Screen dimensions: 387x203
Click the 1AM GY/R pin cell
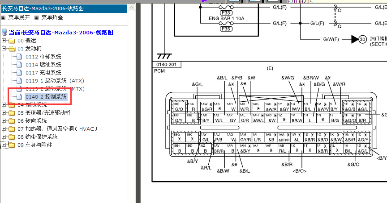pyautogui.click(x=245, y=137)
